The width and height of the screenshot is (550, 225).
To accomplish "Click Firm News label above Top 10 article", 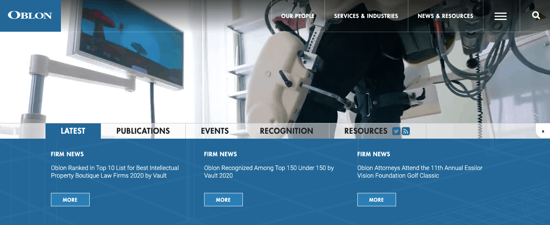I will pyautogui.click(x=67, y=154).
